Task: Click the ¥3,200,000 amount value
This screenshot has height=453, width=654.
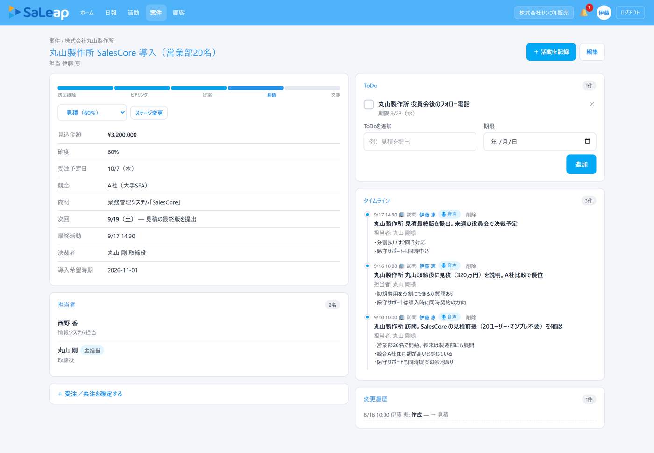Action: click(122, 135)
